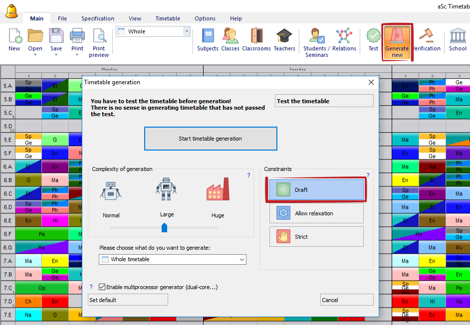470x325 pixels.
Task: Select the Strict constraints option
Action: click(316, 237)
